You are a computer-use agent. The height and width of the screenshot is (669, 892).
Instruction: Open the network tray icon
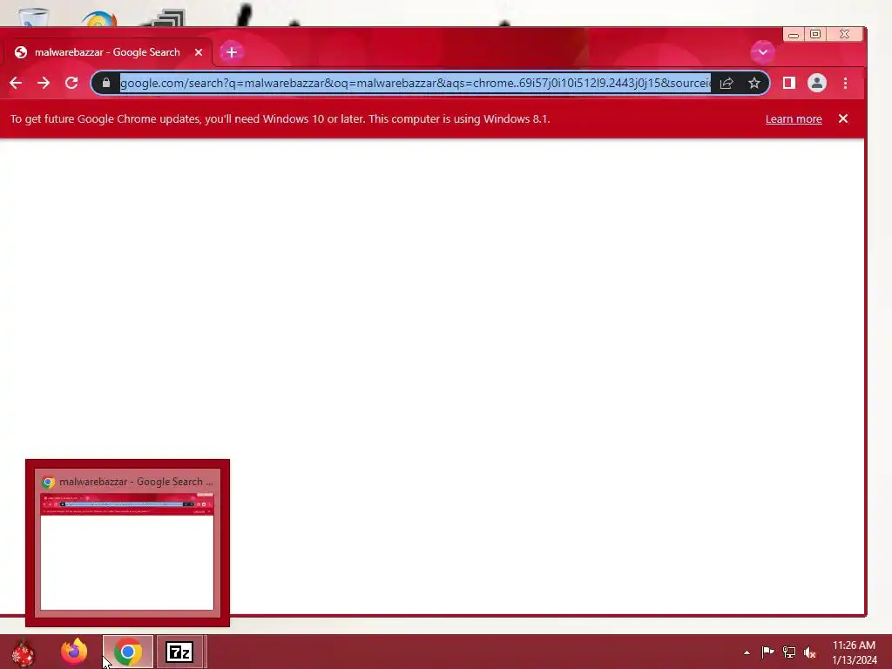point(789,652)
